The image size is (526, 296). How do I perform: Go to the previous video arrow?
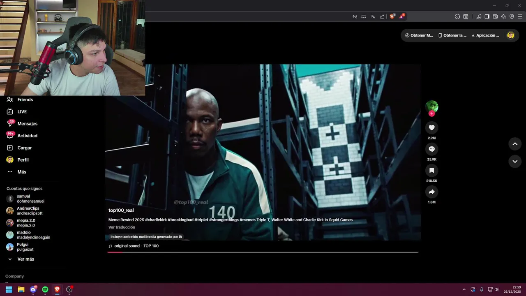(515, 144)
